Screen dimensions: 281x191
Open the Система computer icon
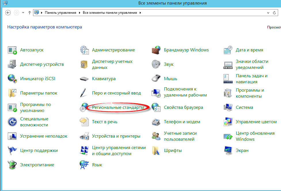(228, 107)
